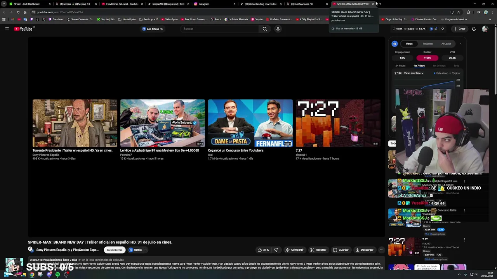Bookmark this page with the star icon
This screenshot has width=497, height=279.
[x=458, y=12]
